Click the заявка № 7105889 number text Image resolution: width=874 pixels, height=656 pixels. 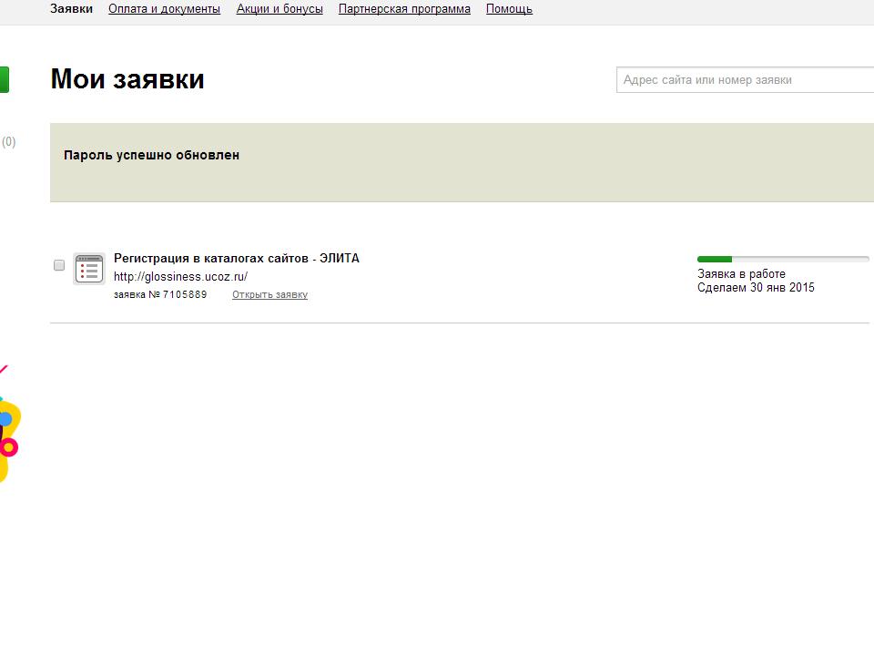coord(160,294)
